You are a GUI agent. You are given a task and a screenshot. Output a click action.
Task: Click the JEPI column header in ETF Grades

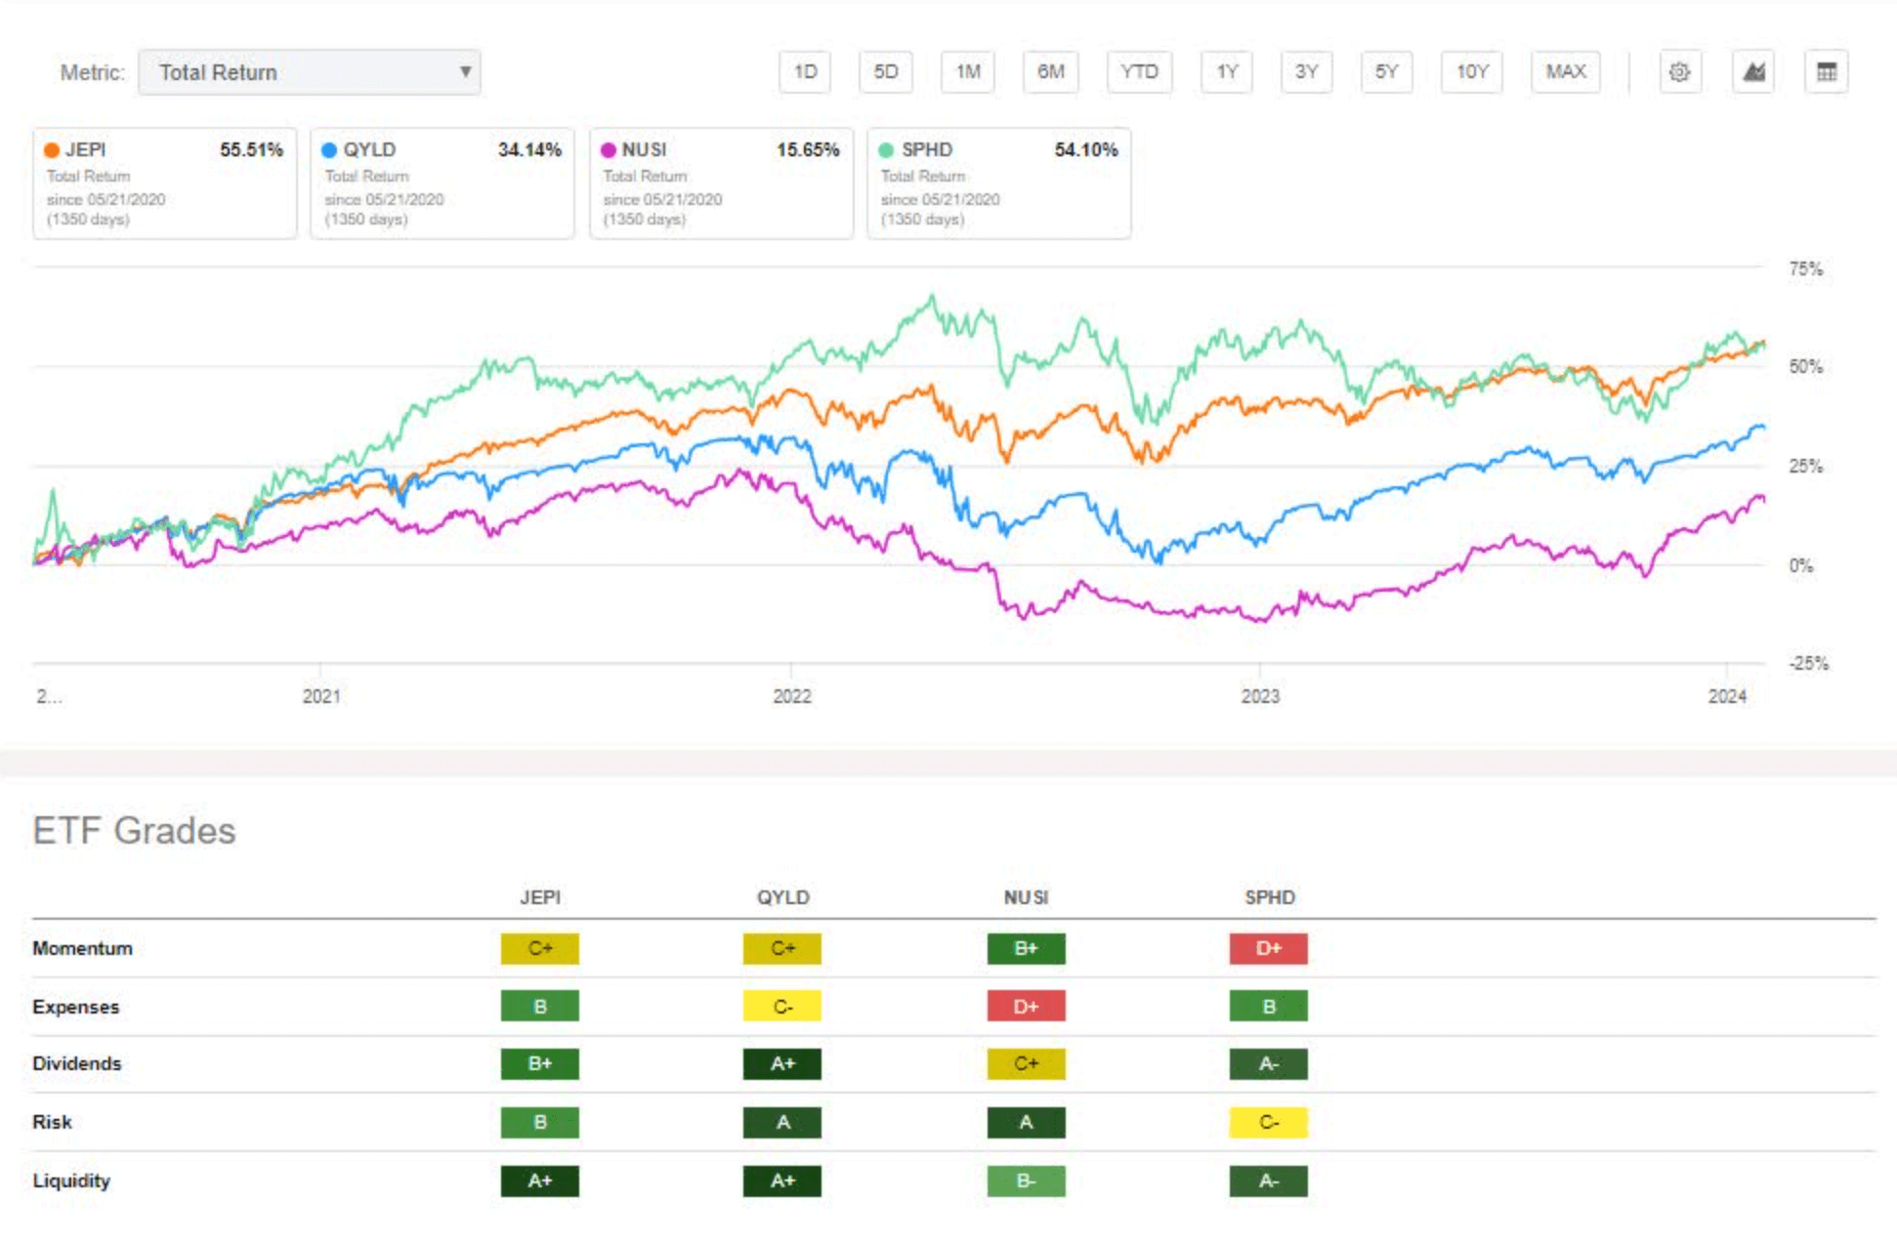click(x=540, y=897)
